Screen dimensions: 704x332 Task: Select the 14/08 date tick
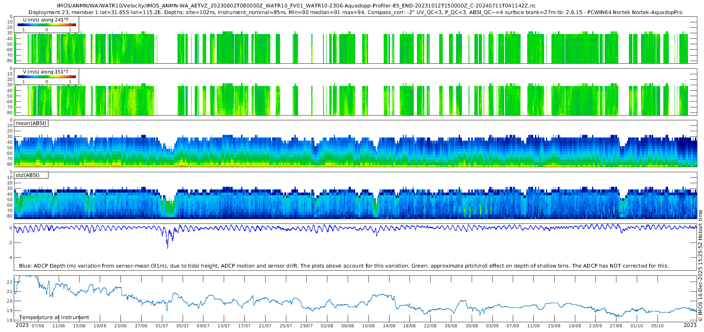coord(389,326)
